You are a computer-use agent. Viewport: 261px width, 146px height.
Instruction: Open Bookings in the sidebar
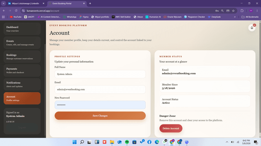22,57
